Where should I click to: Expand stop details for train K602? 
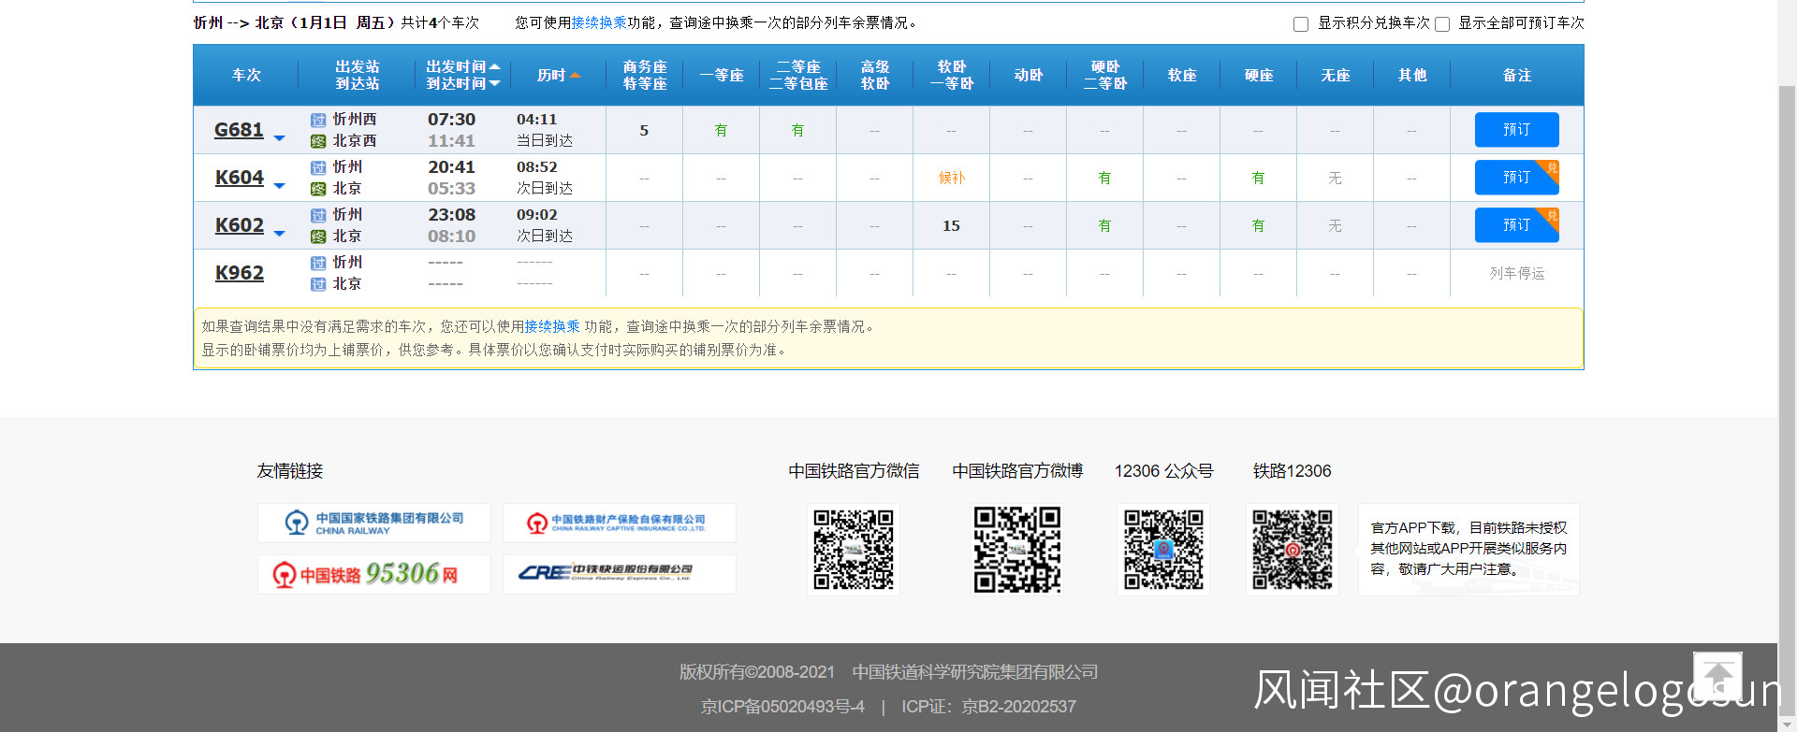pyautogui.click(x=279, y=234)
